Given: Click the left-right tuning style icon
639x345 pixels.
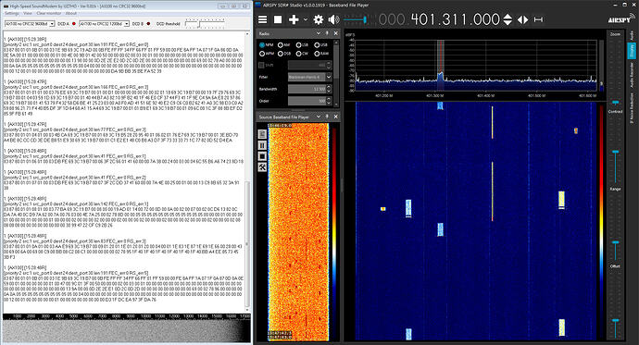Looking at the screenshot, I should point(523,19).
